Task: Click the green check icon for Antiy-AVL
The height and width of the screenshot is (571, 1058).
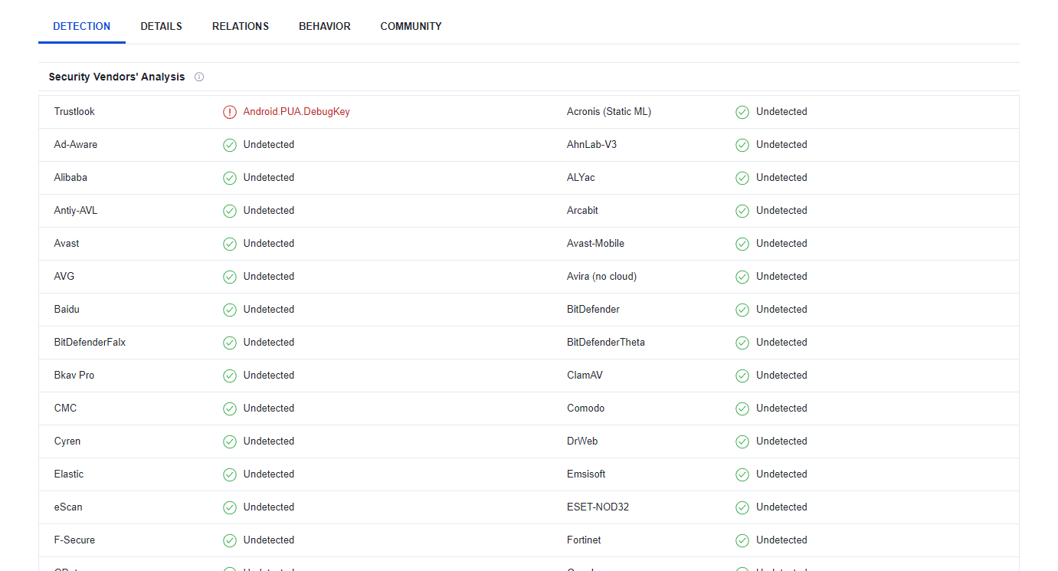Action: pos(230,211)
